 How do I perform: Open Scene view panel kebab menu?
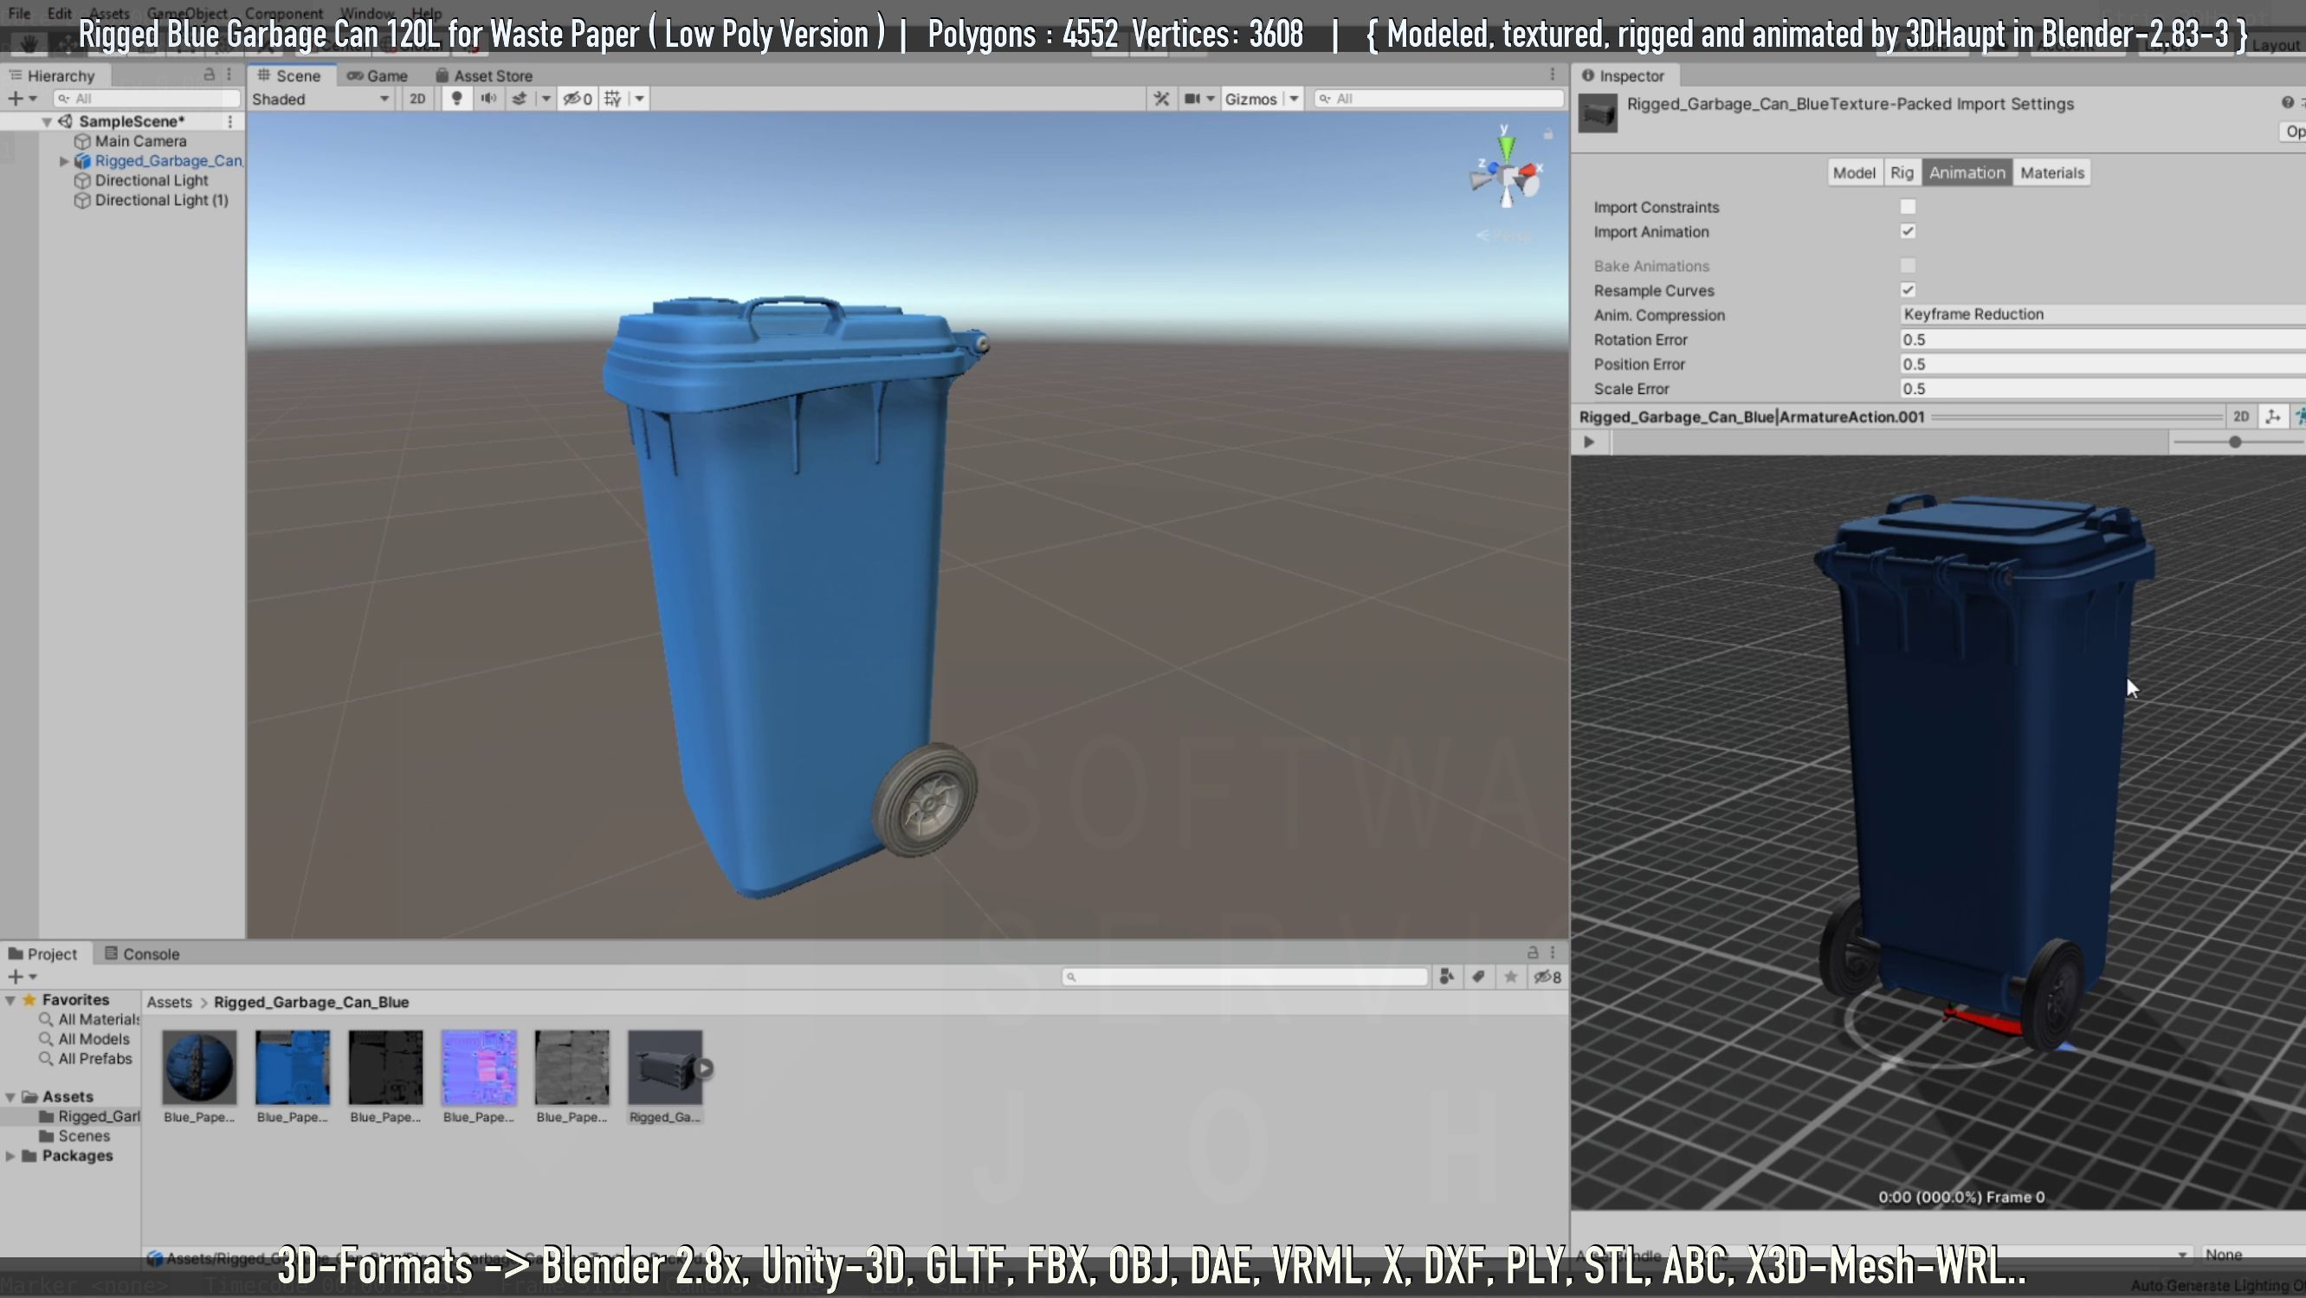(1553, 75)
